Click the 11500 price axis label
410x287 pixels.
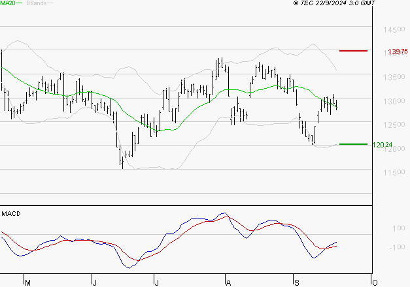(394, 172)
